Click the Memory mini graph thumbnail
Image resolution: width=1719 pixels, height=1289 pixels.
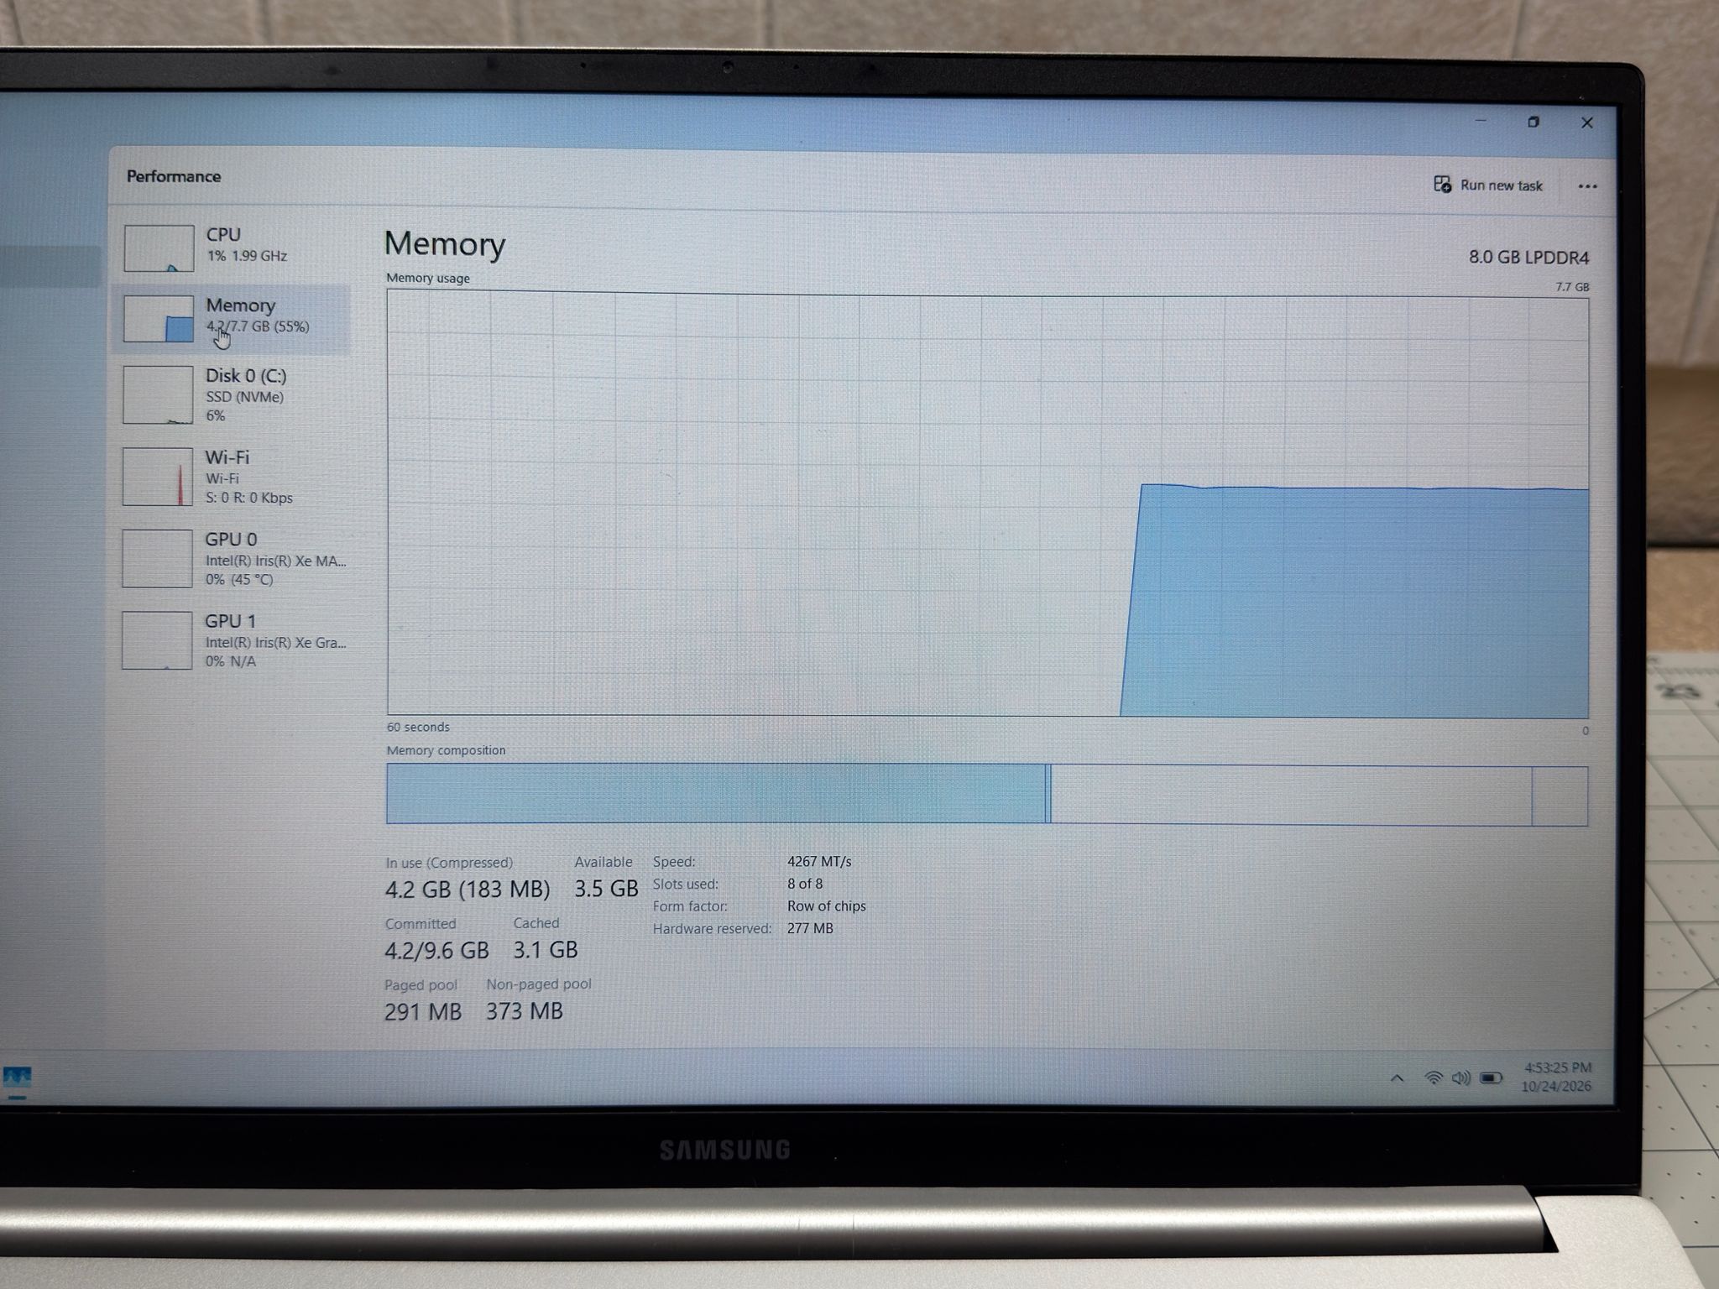[159, 319]
